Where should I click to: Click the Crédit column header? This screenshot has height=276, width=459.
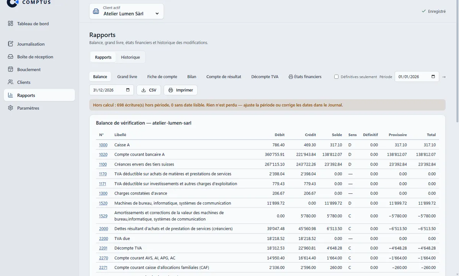[310, 135]
